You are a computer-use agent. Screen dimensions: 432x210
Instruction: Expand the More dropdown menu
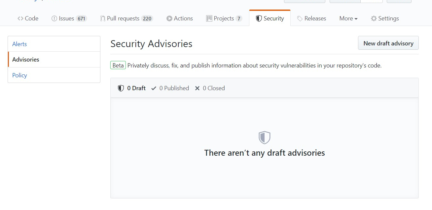point(348,18)
